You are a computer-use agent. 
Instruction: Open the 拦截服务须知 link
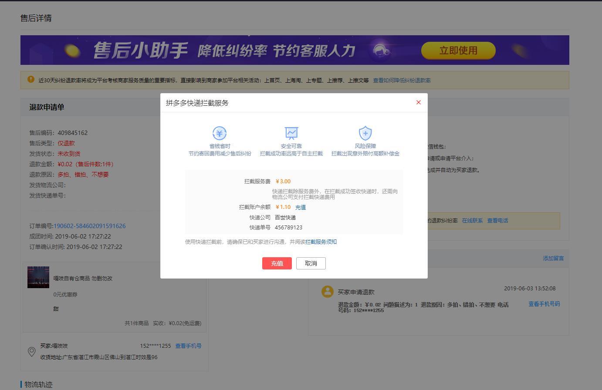[x=321, y=242]
